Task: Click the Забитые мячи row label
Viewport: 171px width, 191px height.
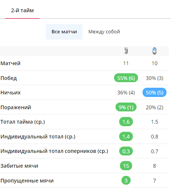Action: 19,166
